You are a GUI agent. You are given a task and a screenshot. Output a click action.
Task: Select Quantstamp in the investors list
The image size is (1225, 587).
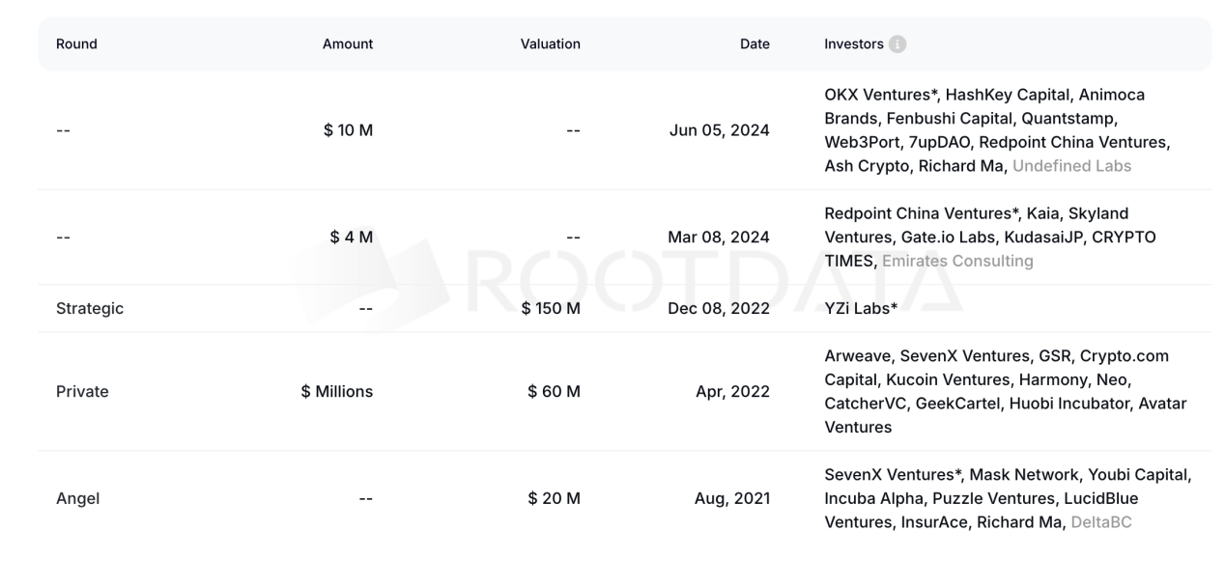tap(1068, 119)
